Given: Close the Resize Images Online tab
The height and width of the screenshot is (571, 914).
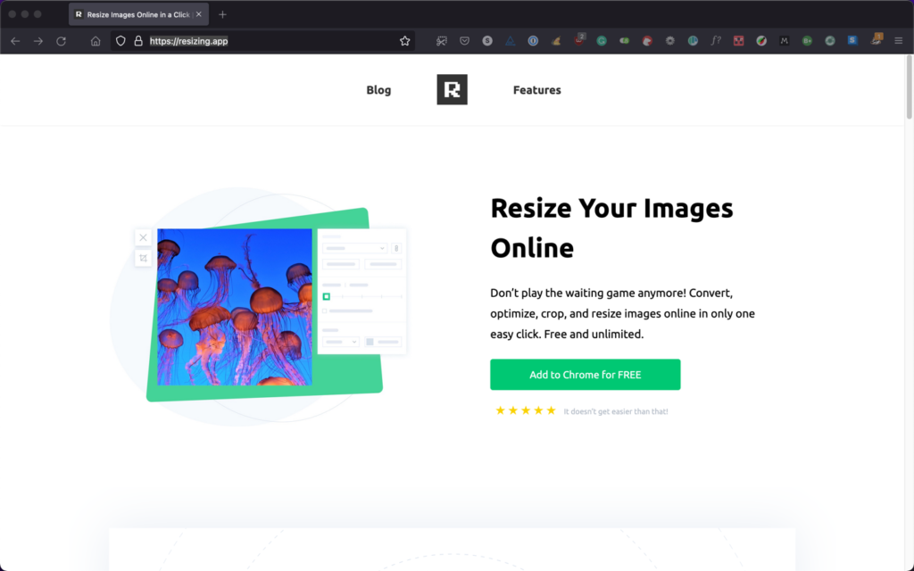Looking at the screenshot, I should tap(198, 14).
